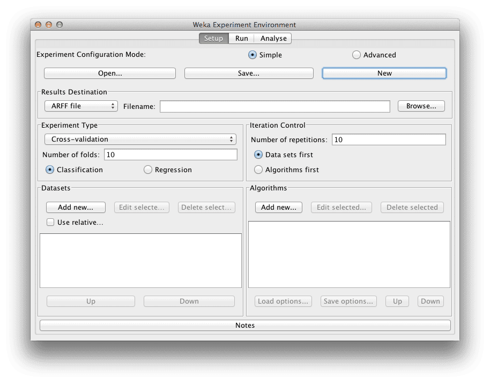Open the ARFF file destination dropdown
Screen dimensions: 490x383
pyautogui.click(x=81, y=106)
